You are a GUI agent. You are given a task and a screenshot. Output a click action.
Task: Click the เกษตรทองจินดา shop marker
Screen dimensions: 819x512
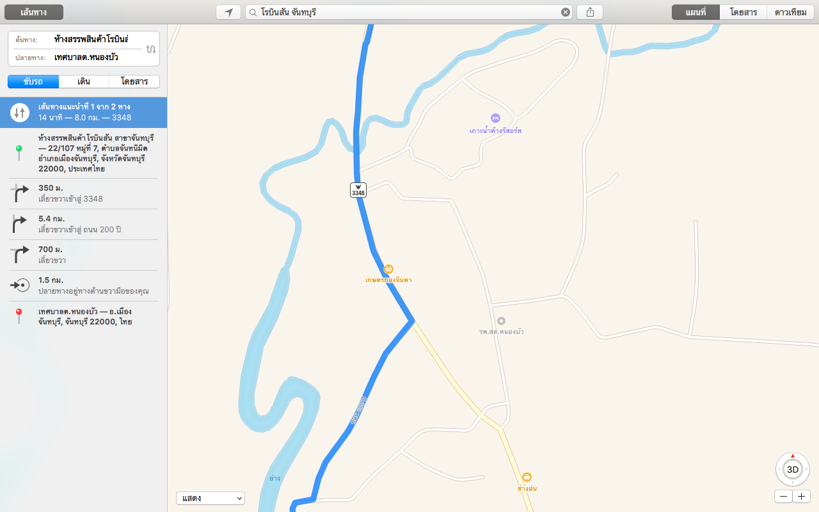(388, 269)
